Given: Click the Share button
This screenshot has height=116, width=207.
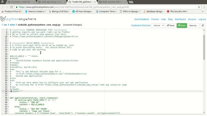Looking at the screenshot, I should click(170, 25).
